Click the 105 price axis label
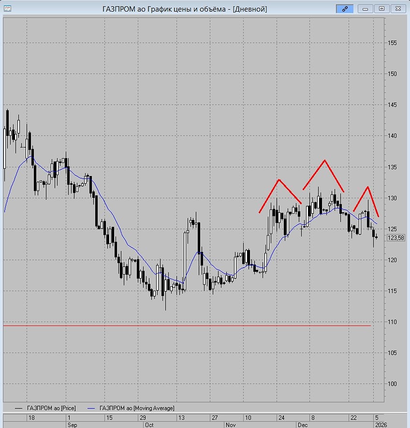This screenshot has width=410, height=428. tap(392, 353)
